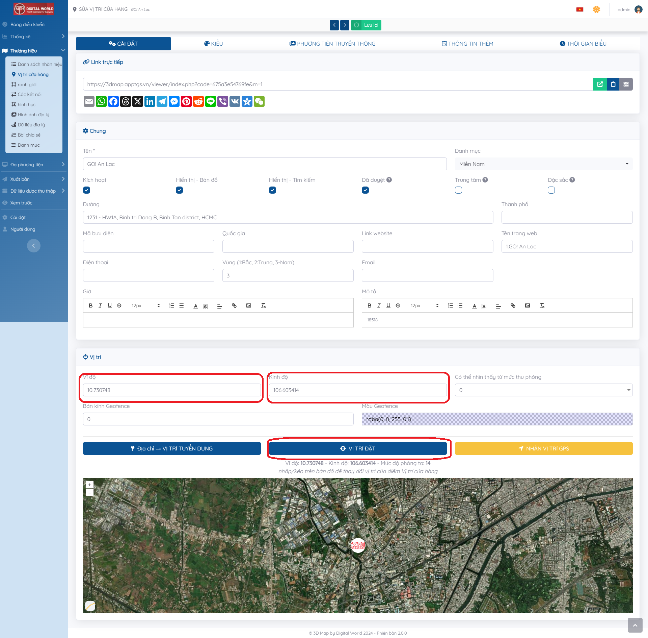The height and width of the screenshot is (638, 648).
Task: Click the map zoom in button
Action: (x=89, y=485)
